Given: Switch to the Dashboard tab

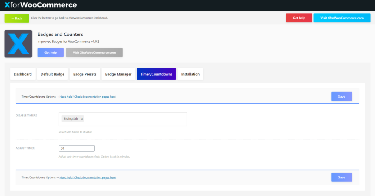Looking at the screenshot, I should point(23,74).
